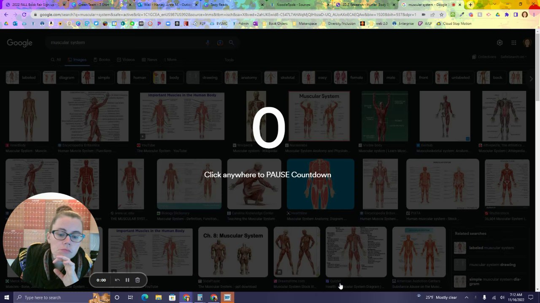Search by voice using microphone icon
540x303 pixels.
(208, 43)
